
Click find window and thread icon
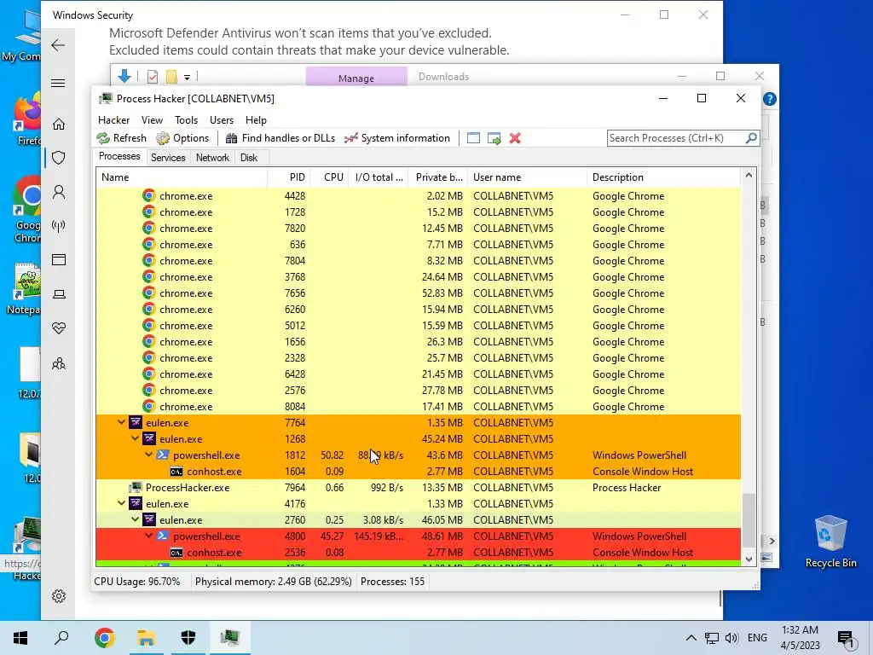click(494, 138)
